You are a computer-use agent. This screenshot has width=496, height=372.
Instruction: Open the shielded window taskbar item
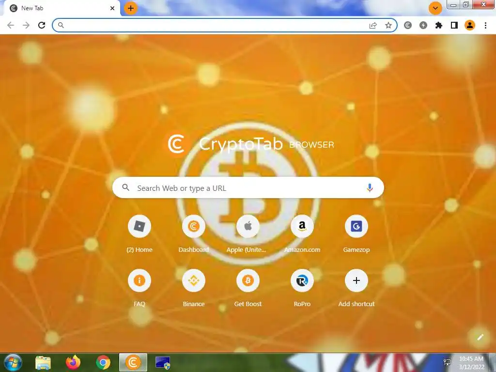163,362
